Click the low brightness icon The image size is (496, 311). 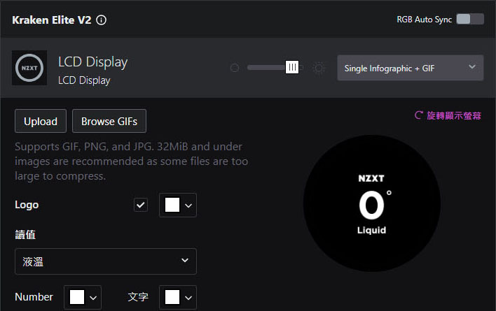pos(235,68)
